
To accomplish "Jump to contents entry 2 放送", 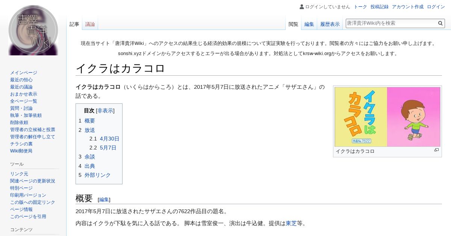I will (87, 130).
